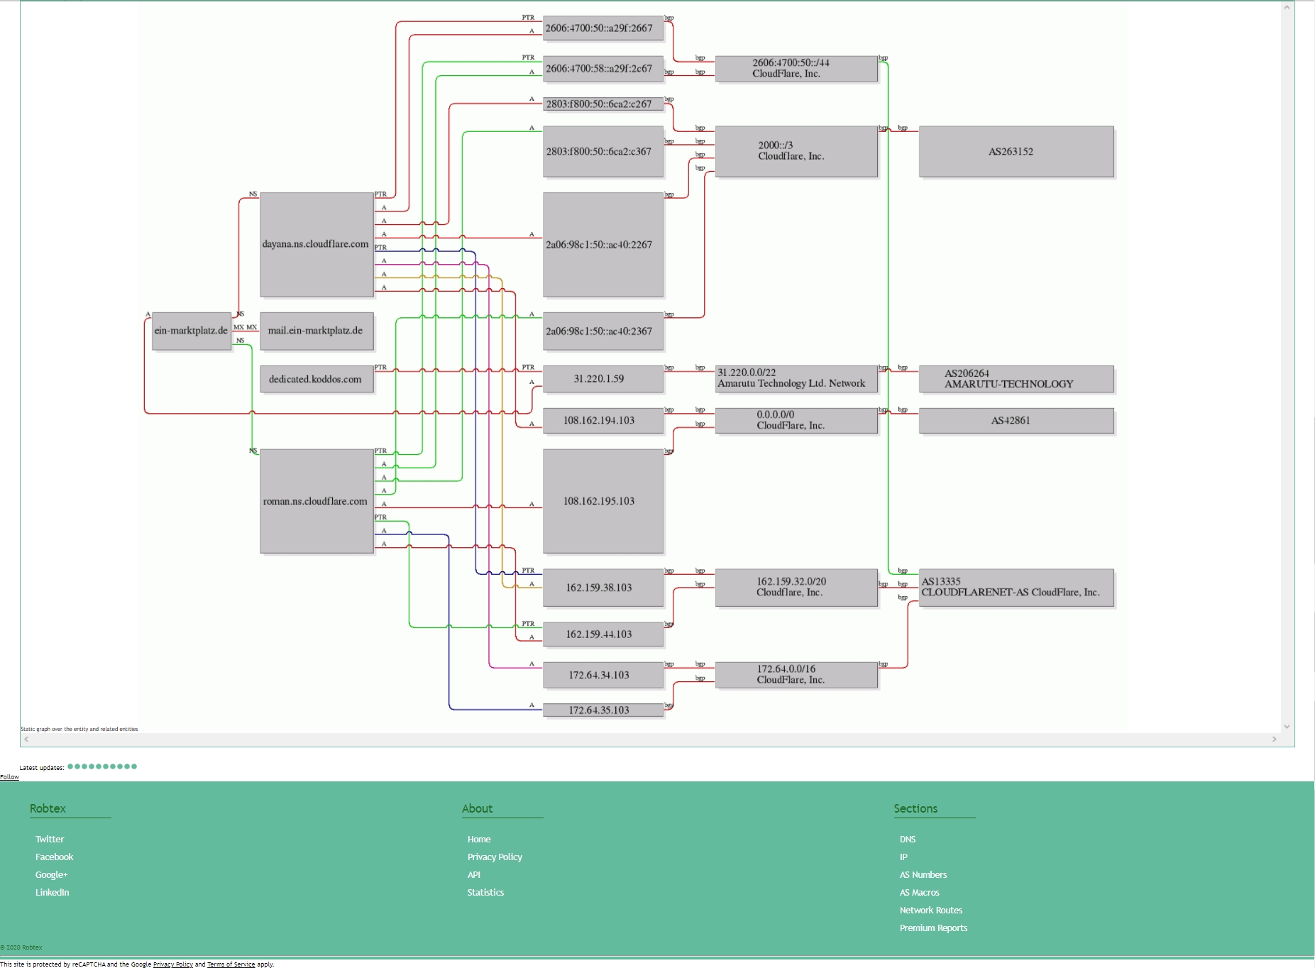
Task: Click horizontal scroll left arrow under graph
Action: coord(26,739)
